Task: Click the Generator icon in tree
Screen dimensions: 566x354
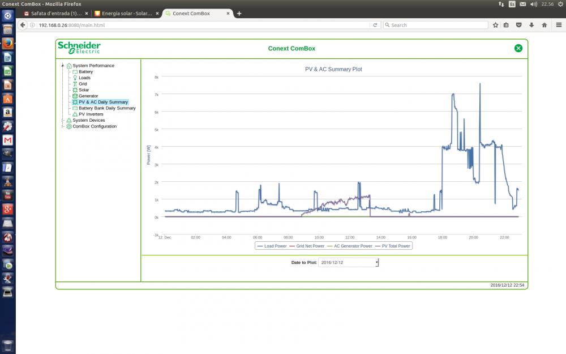Action: pos(75,96)
